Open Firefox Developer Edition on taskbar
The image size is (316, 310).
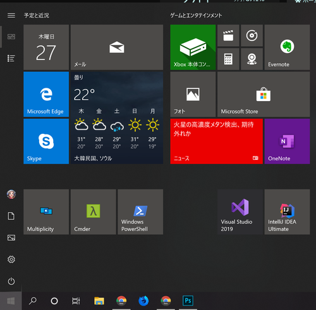tap(143, 301)
